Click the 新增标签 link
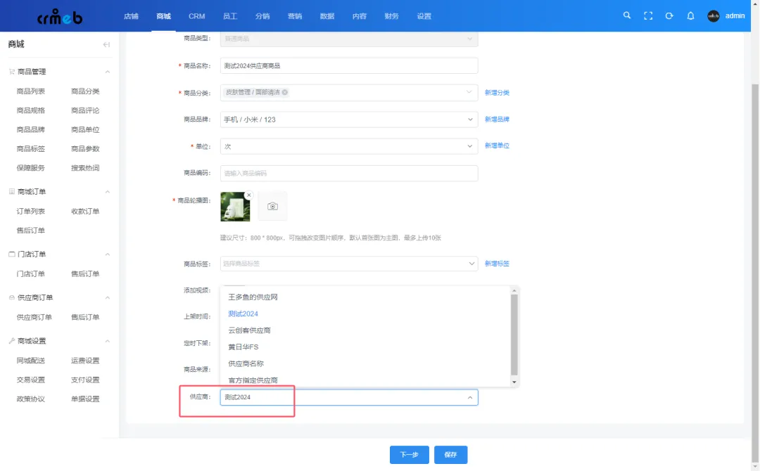Viewport: 760px width, 471px height. click(497, 264)
